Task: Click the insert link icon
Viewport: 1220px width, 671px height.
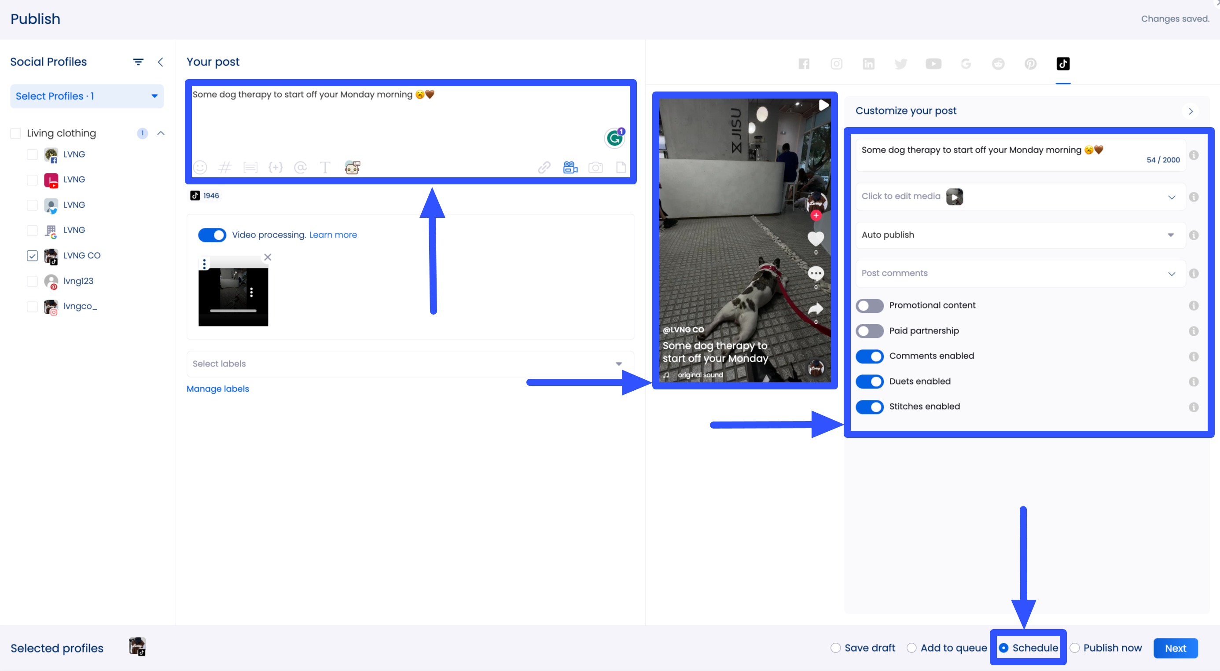Action: (x=544, y=167)
